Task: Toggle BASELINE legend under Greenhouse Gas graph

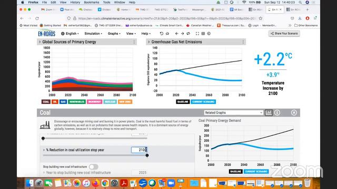Action: [x=183, y=102]
